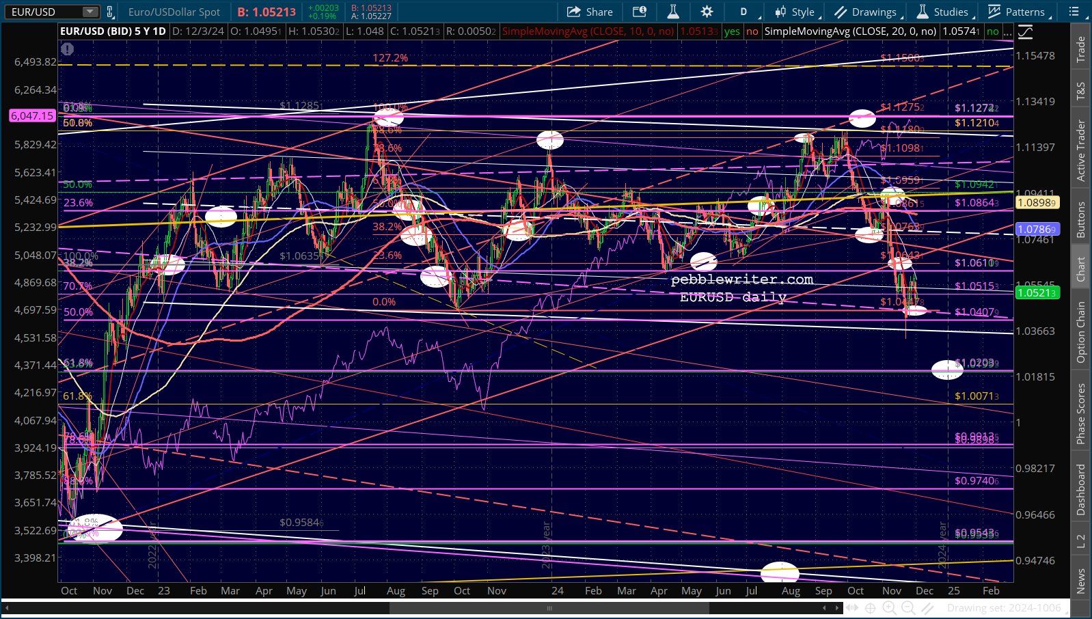Click the $1.0071 price level label
The width and height of the screenshot is (1092, 619).
pyautogui.click(x=976, y=396)
